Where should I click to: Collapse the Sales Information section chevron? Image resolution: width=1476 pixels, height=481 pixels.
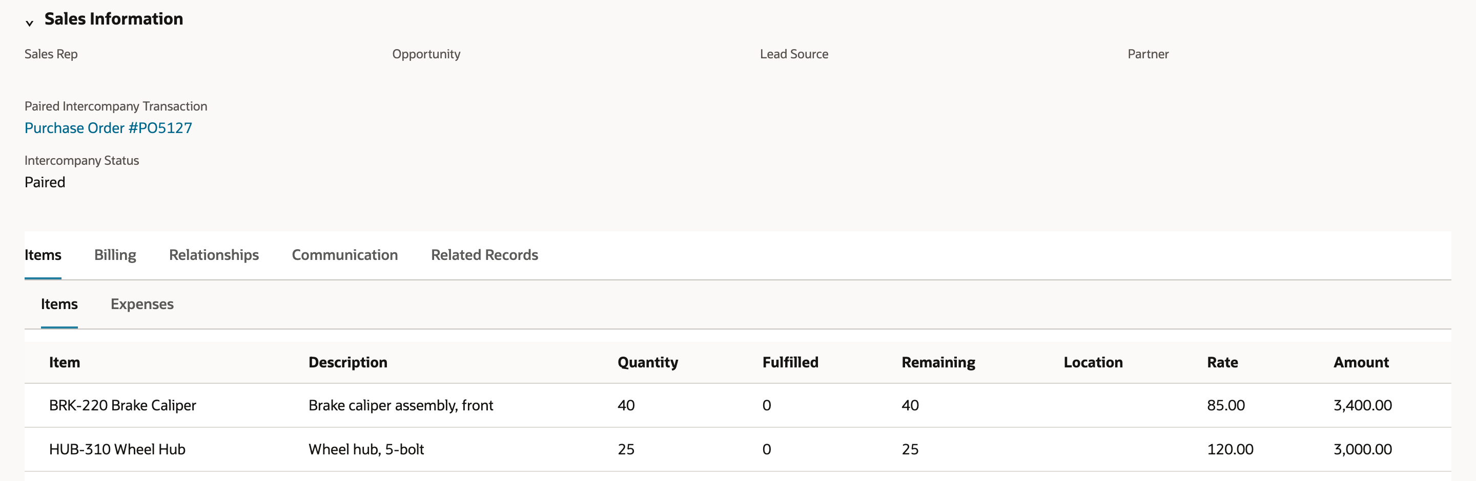(29, 23)
